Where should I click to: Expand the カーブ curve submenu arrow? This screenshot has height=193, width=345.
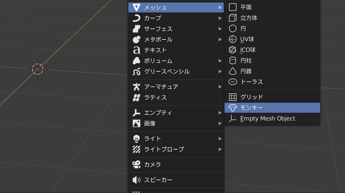(x=220, y=18)
